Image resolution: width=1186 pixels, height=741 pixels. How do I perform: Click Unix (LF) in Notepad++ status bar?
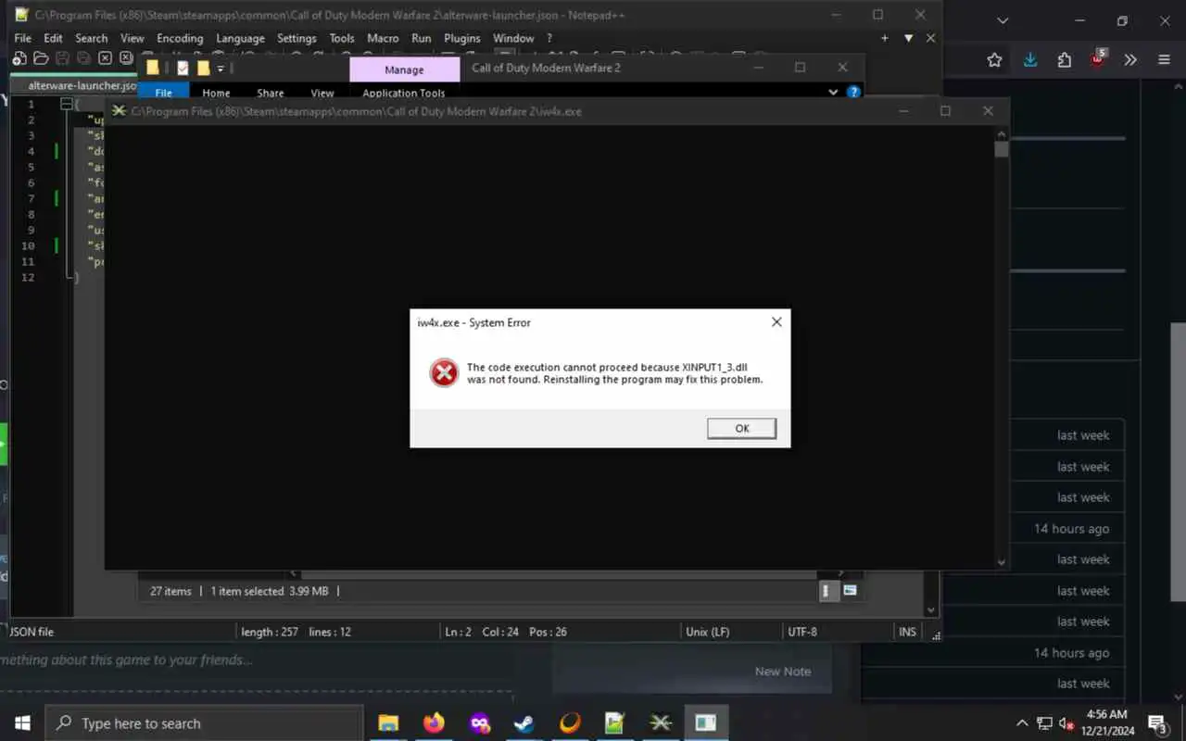pyautogui.click(x=707, y=632)
